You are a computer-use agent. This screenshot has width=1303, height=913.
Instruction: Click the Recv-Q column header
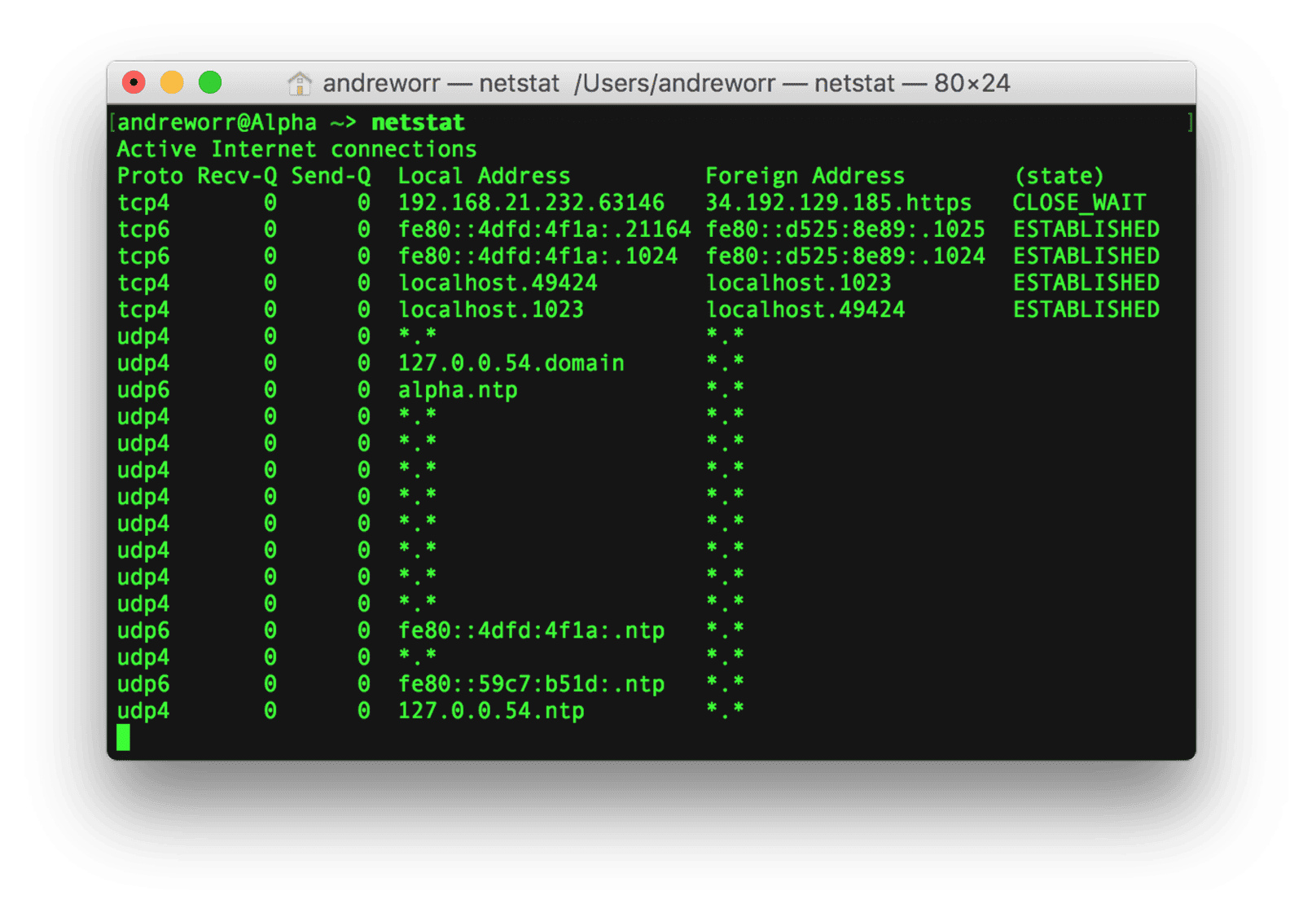point(237,177)
